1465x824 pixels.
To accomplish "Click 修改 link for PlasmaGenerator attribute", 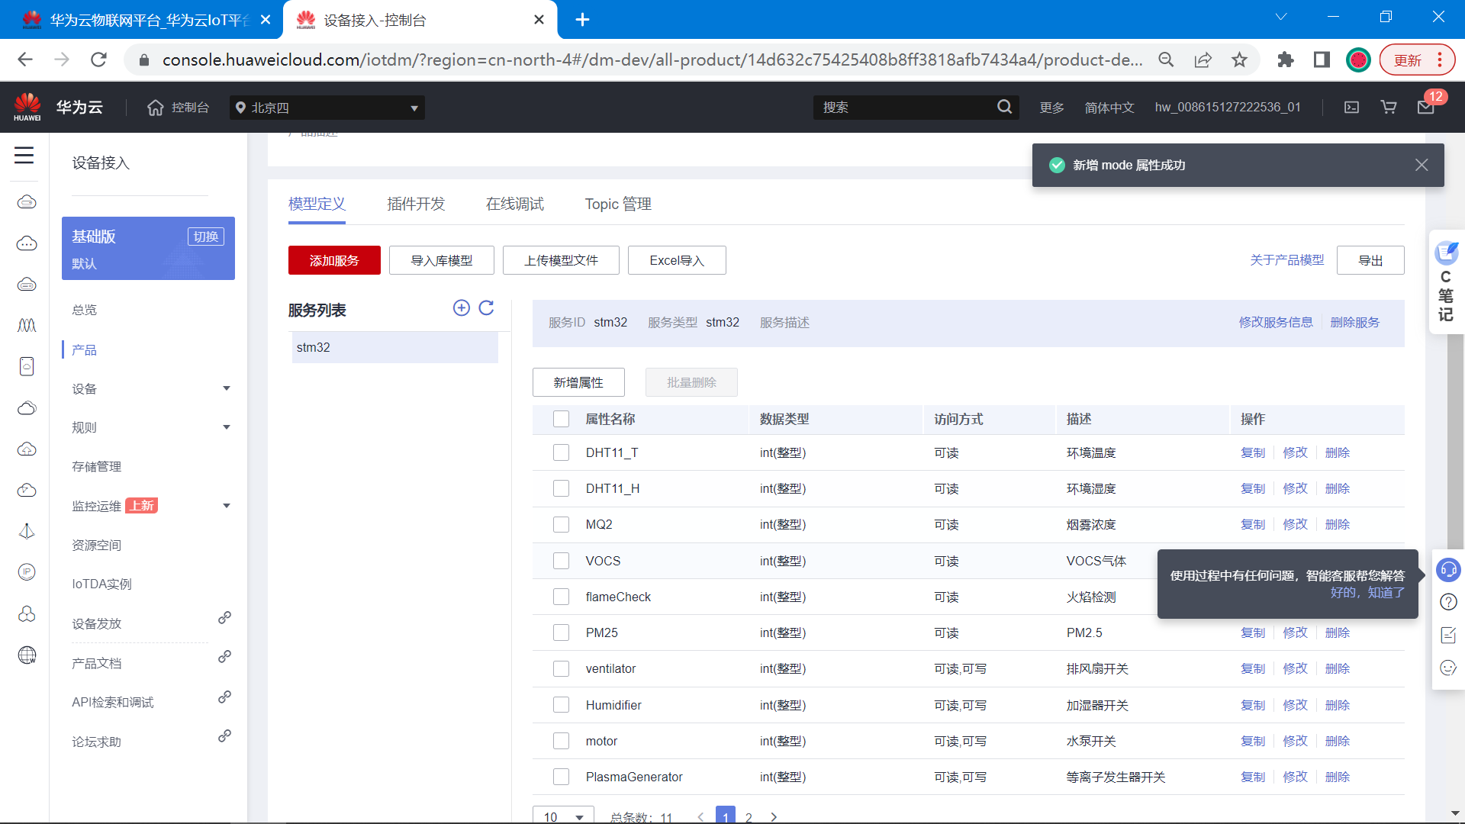I will (x=1295, y=777).
